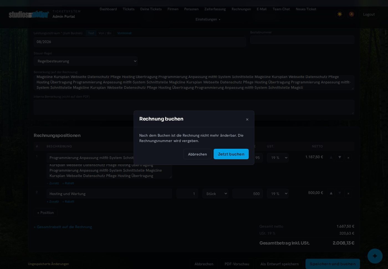Click Als Entwurf speichern
388x269 pixels.
(280, 264)
